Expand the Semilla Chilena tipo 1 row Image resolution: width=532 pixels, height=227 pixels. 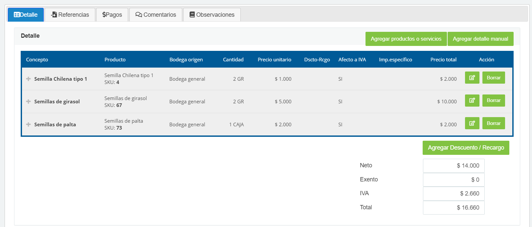coord(29,79)
